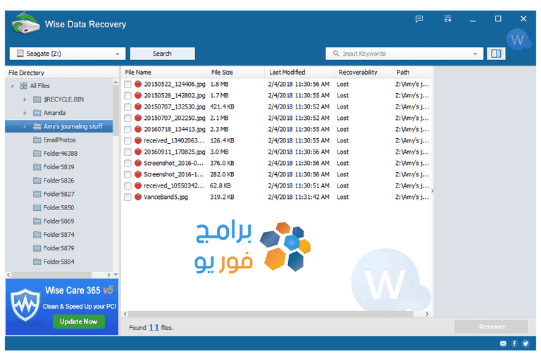Click red status dot of 20160911_170825.jpg
Screen dimensions: 541x361
138,152
